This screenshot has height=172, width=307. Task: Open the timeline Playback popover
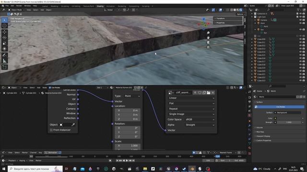click(x=13, y=161)
